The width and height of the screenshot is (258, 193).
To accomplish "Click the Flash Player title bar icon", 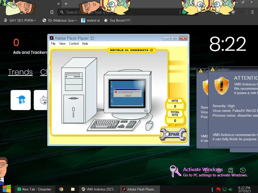I will point(52,38).
